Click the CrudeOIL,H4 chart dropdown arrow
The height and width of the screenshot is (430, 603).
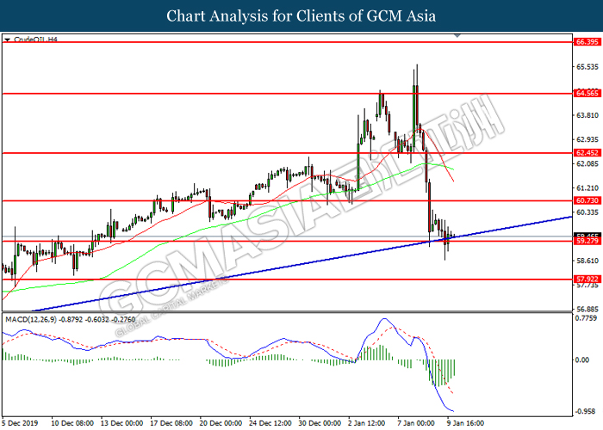click(x=7, y=40)
